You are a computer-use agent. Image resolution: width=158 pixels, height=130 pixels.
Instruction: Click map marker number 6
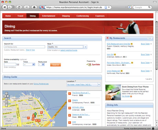(x=42, y=112)
